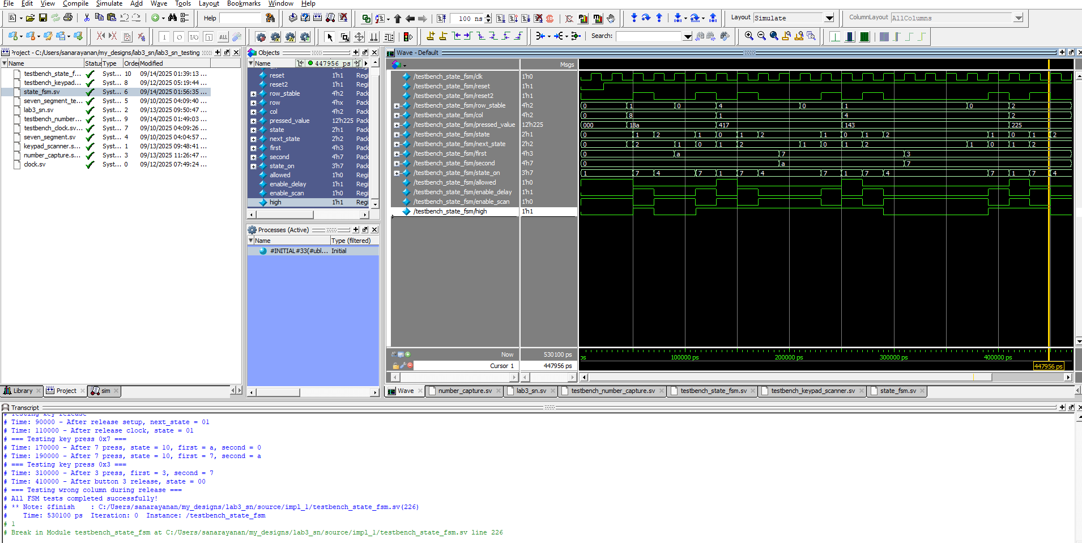Image resolution: width=1082 pixels, height=543 pixels.
Task: Expand the pressed_value signal in Wave list
Action: [x=397, y=125]
